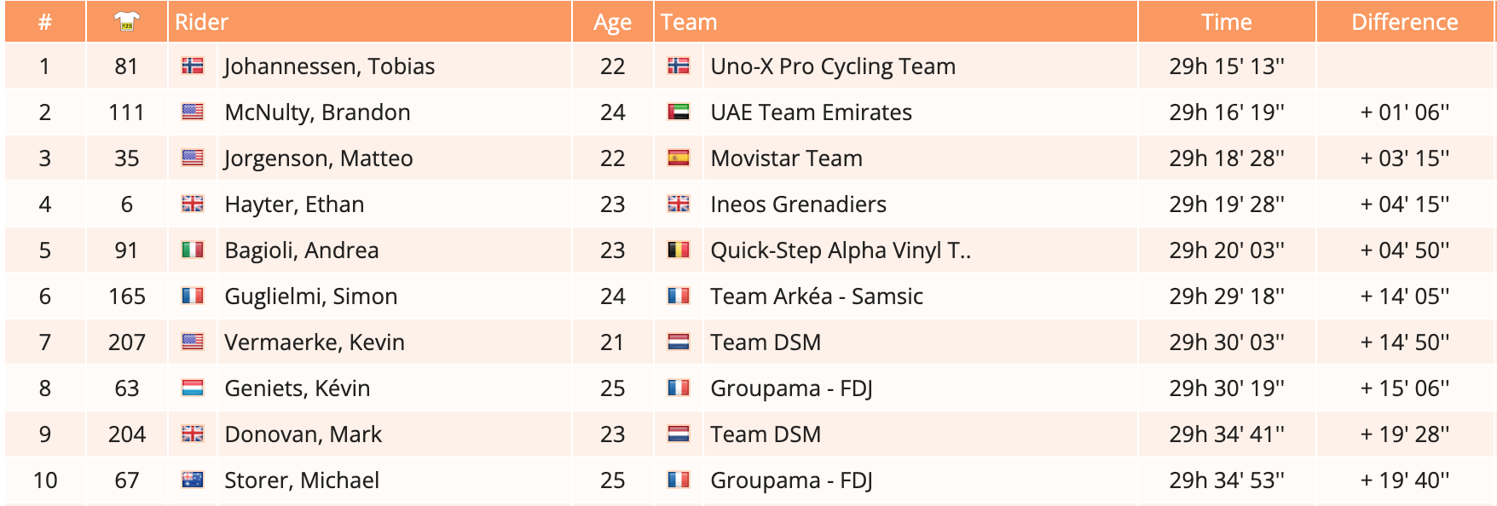Click Italian flag beside Bagioli, Andrea
The width and height of the screenshot is (1497, 506).
[x=193, y=250]
